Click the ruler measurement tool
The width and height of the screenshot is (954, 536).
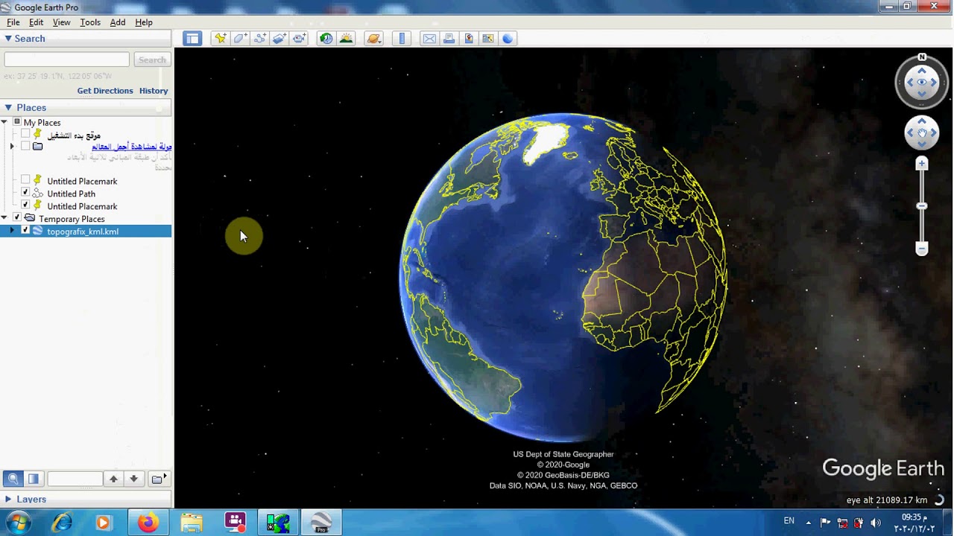click(x=402, y=39)
